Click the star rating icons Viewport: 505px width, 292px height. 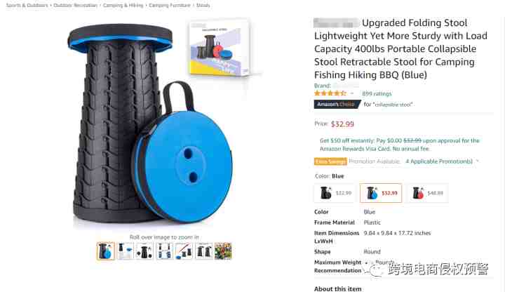tap(330, 93)
